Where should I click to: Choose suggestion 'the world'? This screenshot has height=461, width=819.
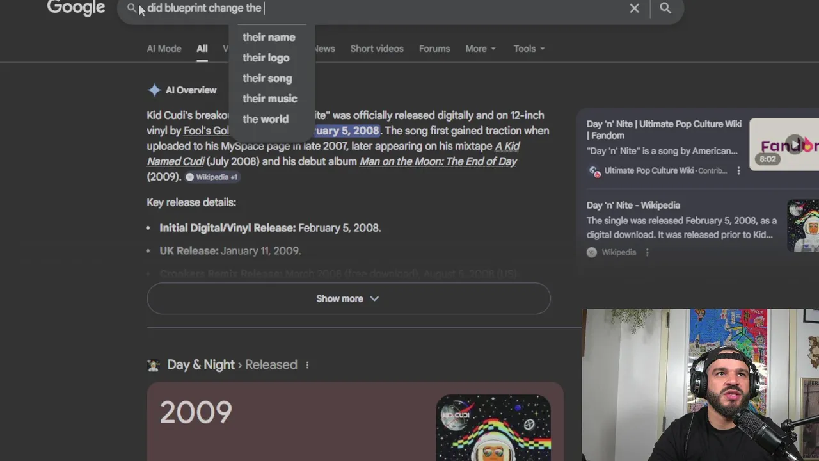265,119
